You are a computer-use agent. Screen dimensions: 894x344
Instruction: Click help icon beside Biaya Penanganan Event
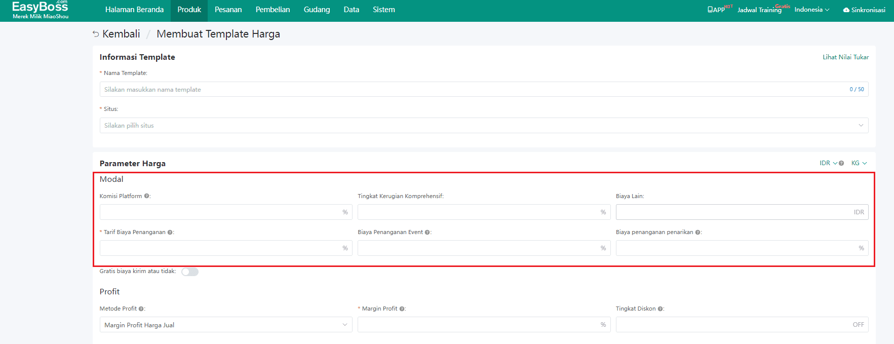click(427, 233)
